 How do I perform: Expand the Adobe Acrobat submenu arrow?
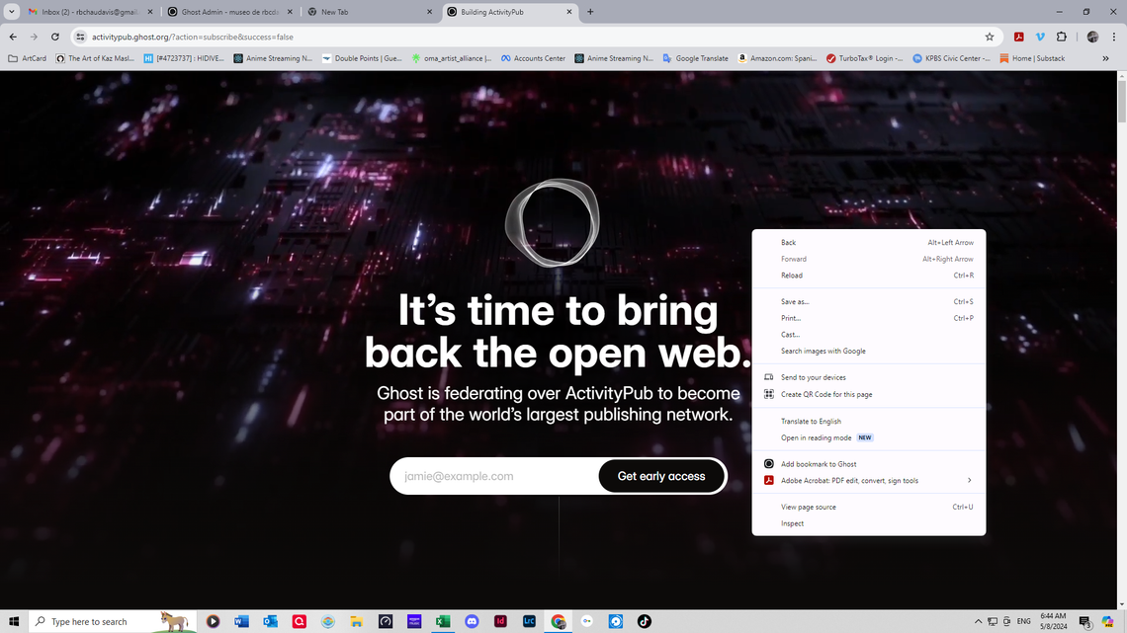pyautogui.click(x=969, y=480)
